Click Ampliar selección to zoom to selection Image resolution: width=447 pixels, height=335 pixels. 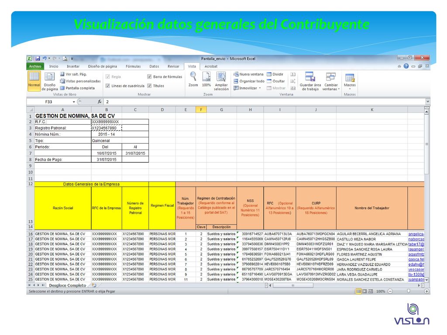[221, 81]
